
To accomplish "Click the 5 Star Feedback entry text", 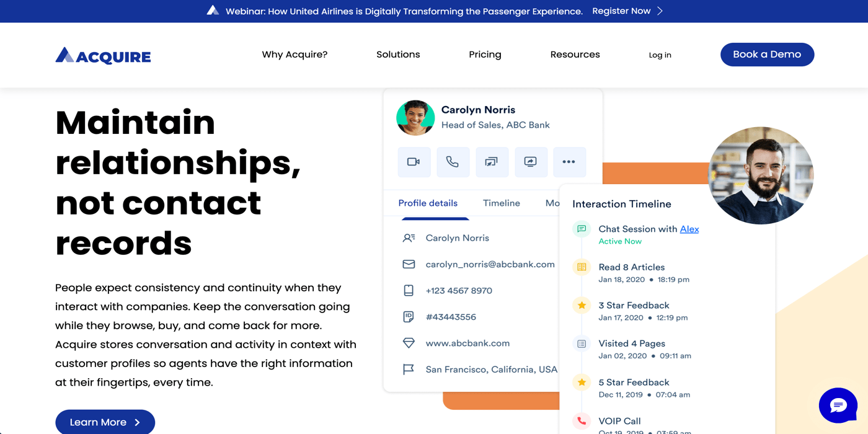I will [x=634, y=383].
